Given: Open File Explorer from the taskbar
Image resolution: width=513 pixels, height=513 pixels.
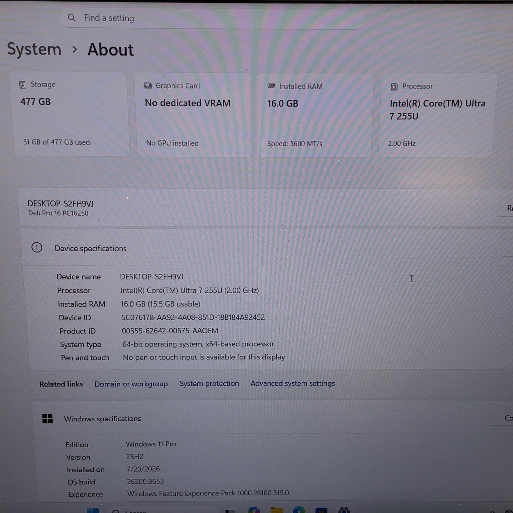Looking at the screenshot, I should [x=276, y=510].
